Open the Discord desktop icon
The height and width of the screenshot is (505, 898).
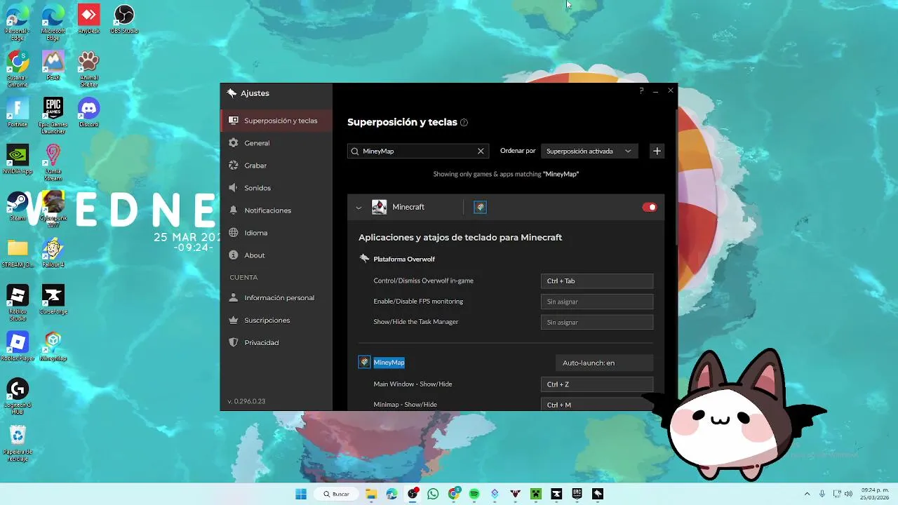88,113
